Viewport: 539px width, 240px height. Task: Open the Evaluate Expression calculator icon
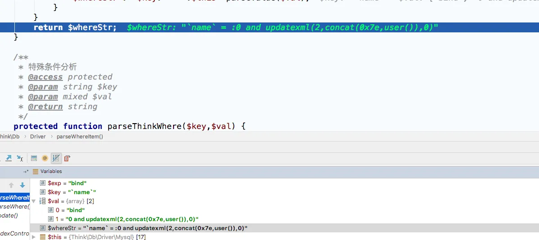tap(34, 158)
